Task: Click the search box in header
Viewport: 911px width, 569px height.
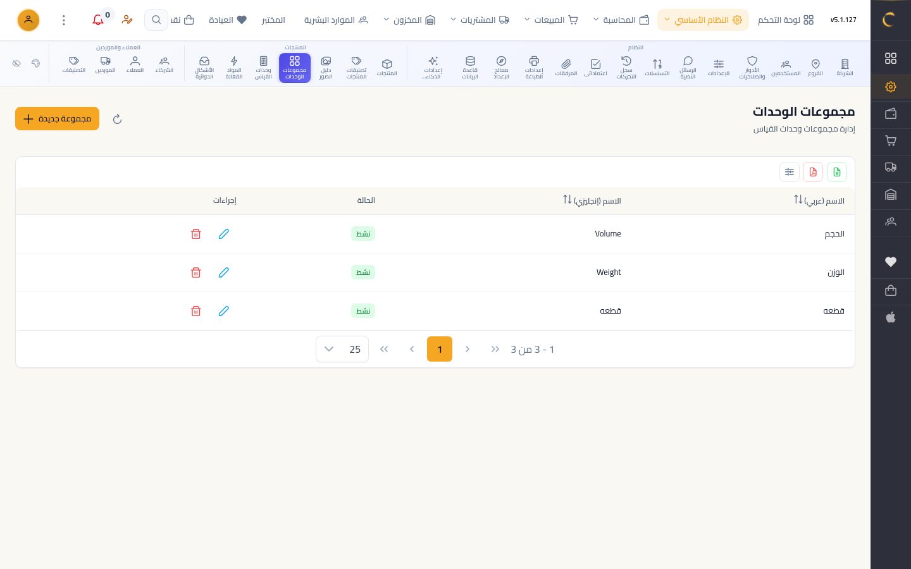Action: pos(156,20)
